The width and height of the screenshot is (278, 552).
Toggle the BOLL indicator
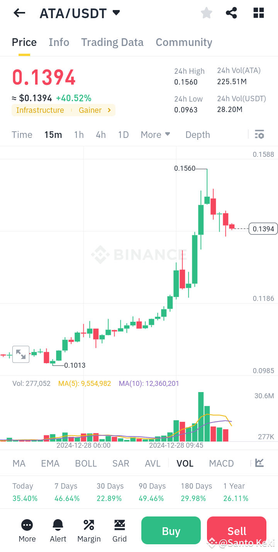point(86,463)
